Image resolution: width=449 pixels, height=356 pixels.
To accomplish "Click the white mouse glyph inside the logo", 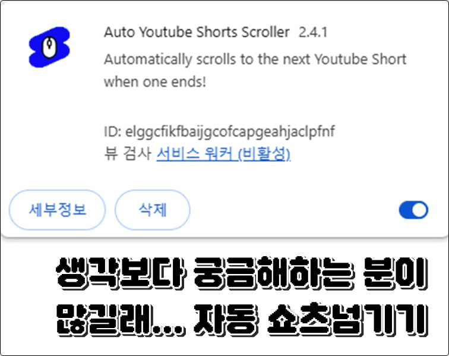I will [x=49, y=47].
